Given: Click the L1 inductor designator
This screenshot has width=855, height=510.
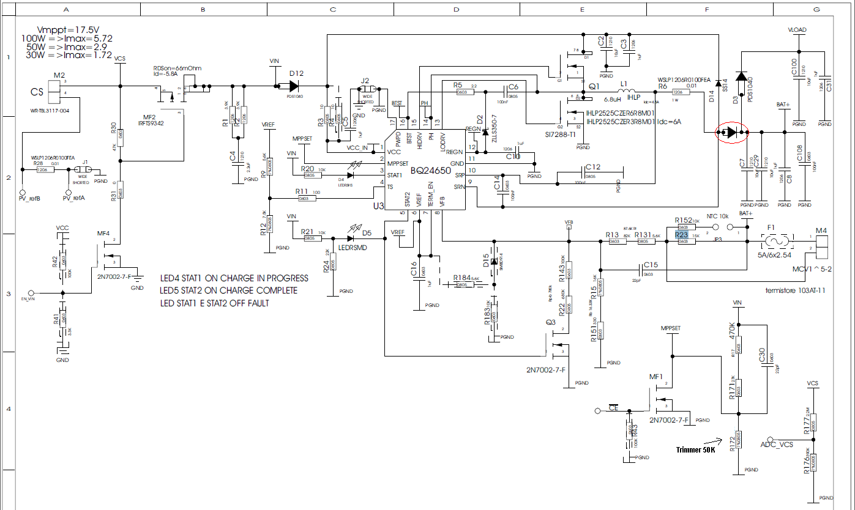Looking at the screenshot, I should point(625,84).
